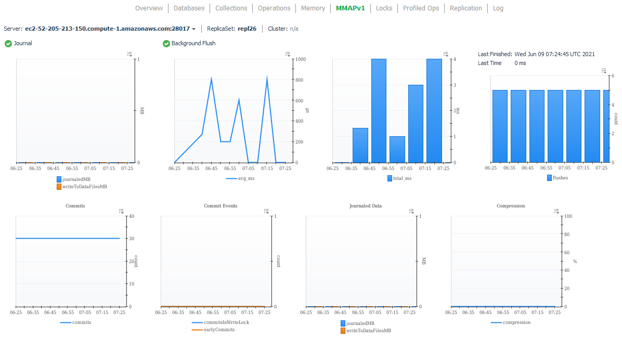Toggle the flushes legend series
Viewport: 622px width, 339px height.
click(x=558, y=178)
